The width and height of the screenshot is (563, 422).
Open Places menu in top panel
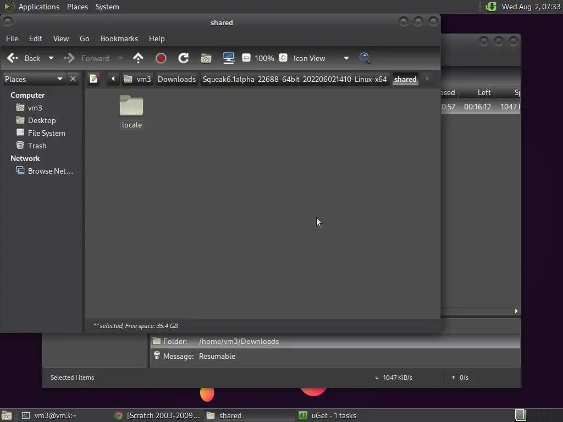click(x=78, y=7)
